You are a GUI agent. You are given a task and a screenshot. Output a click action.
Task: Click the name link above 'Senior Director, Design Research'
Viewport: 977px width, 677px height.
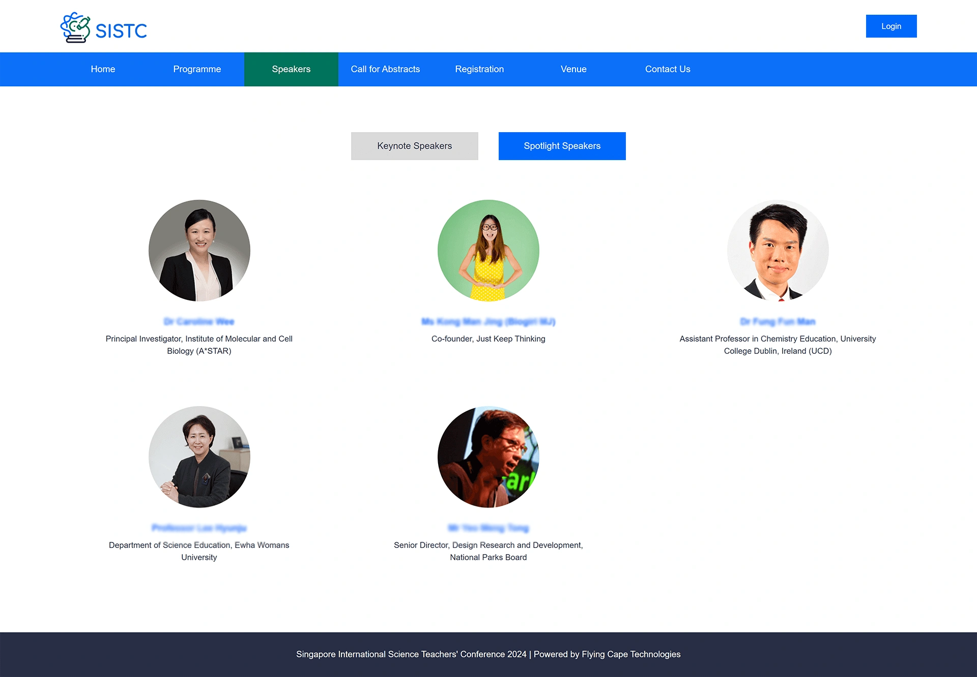pos(488,528)
